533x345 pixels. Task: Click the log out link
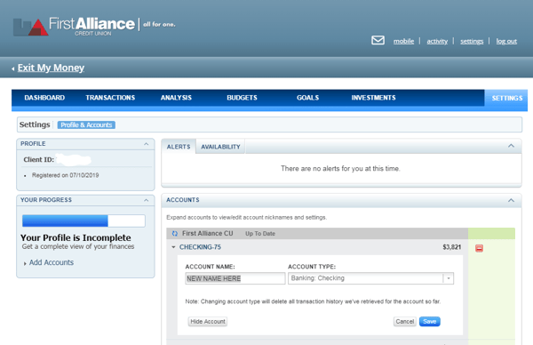coord(506,41)
